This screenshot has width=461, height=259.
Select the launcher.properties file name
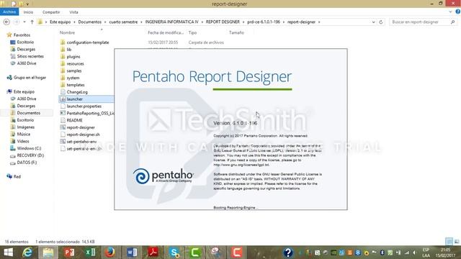tap(84, 106)
